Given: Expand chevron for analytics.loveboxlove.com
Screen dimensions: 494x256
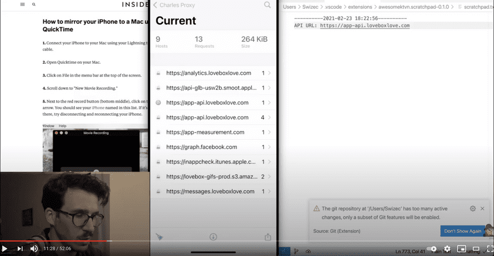Looking at the screenshot, I should click(269, 73).
